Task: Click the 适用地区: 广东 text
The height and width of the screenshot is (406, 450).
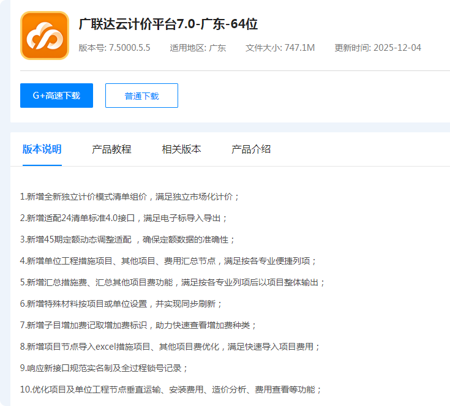Action: click(198, 48)
